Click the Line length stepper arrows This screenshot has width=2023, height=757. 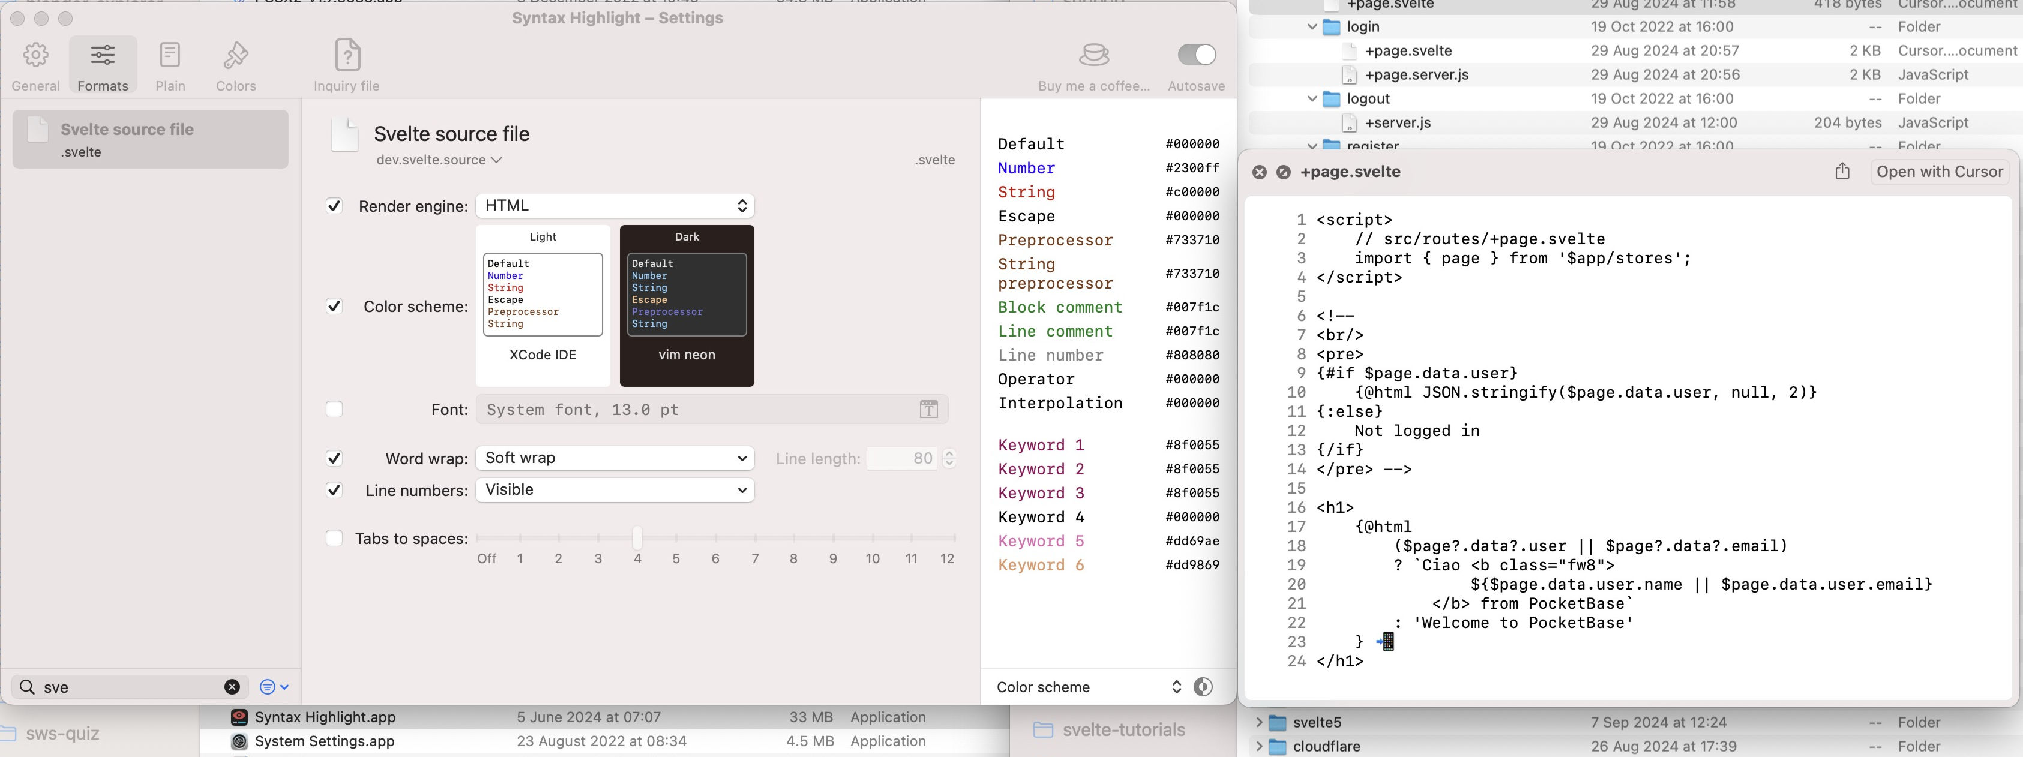click(x=949, y=459)
